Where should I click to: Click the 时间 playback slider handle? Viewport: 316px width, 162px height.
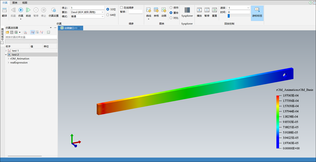[x=229, y=16]
